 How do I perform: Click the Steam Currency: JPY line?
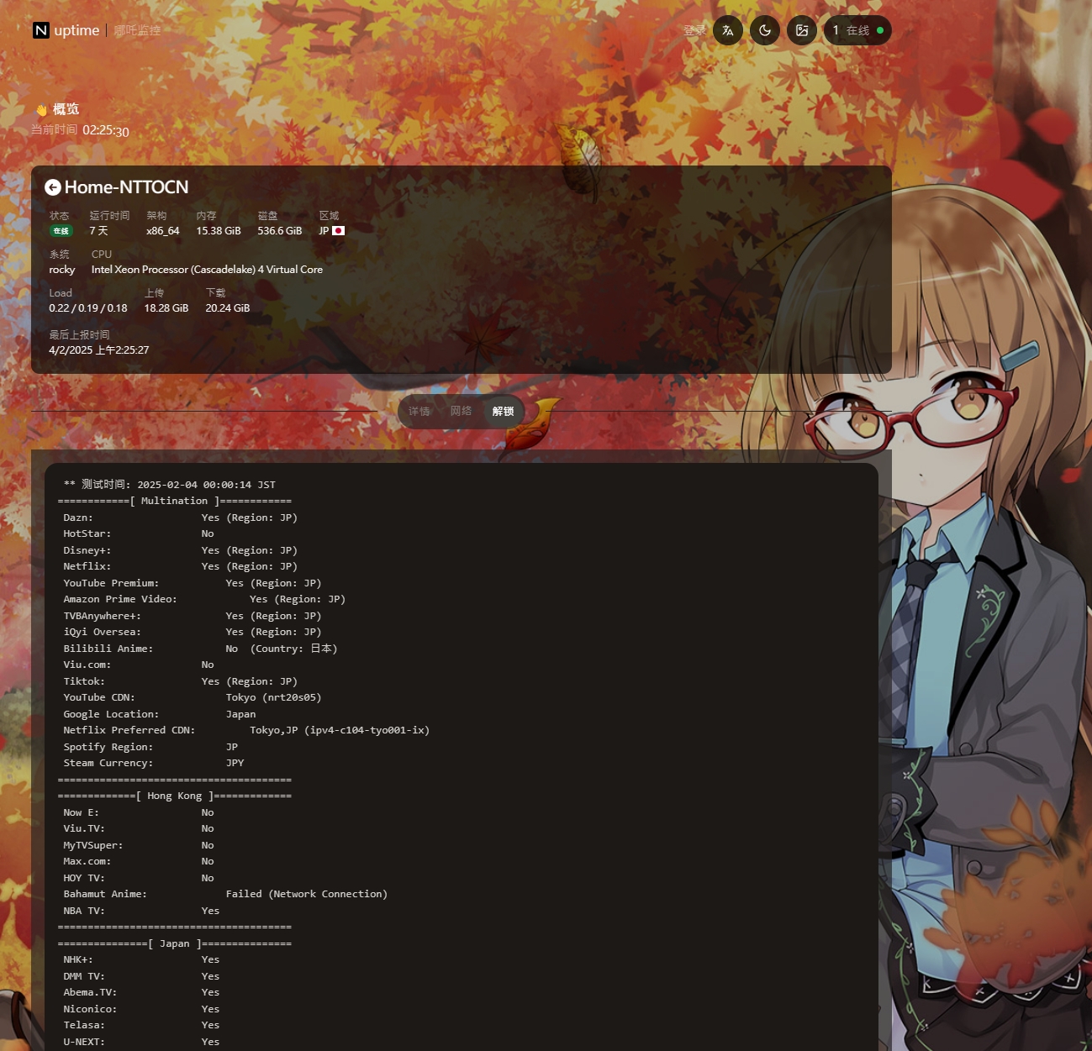coord(154,764)
